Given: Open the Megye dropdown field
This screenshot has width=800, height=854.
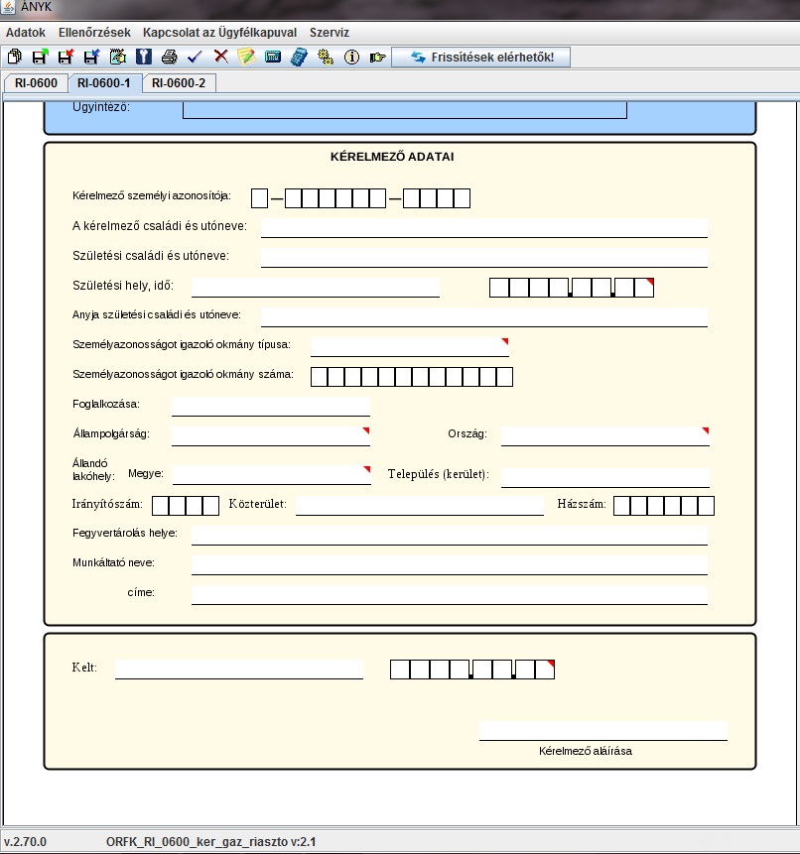Looking at the screenshot, I should (x=270, y=473).
